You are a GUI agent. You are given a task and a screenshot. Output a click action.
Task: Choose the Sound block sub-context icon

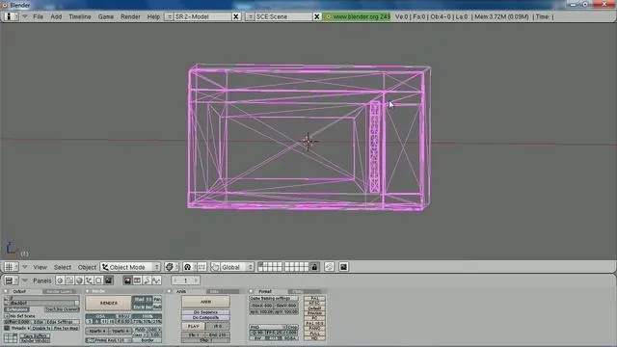click(156, 280)
